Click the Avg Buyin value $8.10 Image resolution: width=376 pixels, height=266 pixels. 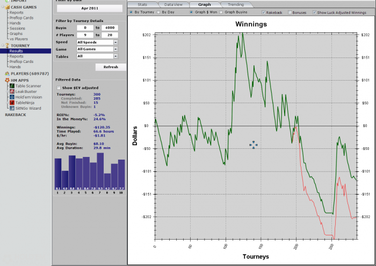point(98,143)
